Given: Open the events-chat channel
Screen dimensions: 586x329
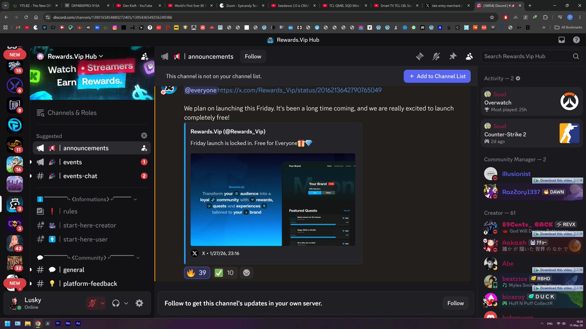Looking at the screenshot, I should [91, 176].
